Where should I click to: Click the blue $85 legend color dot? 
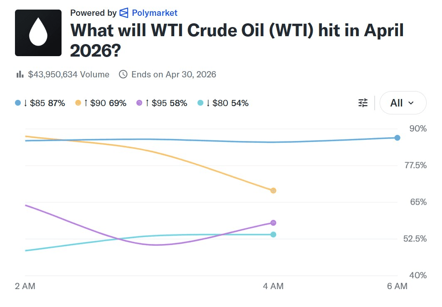[x=18, y=103]
